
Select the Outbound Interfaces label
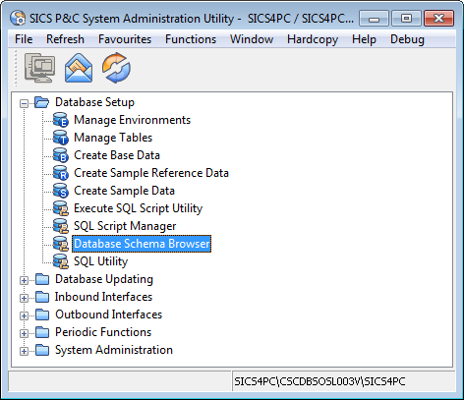[108, 314]
